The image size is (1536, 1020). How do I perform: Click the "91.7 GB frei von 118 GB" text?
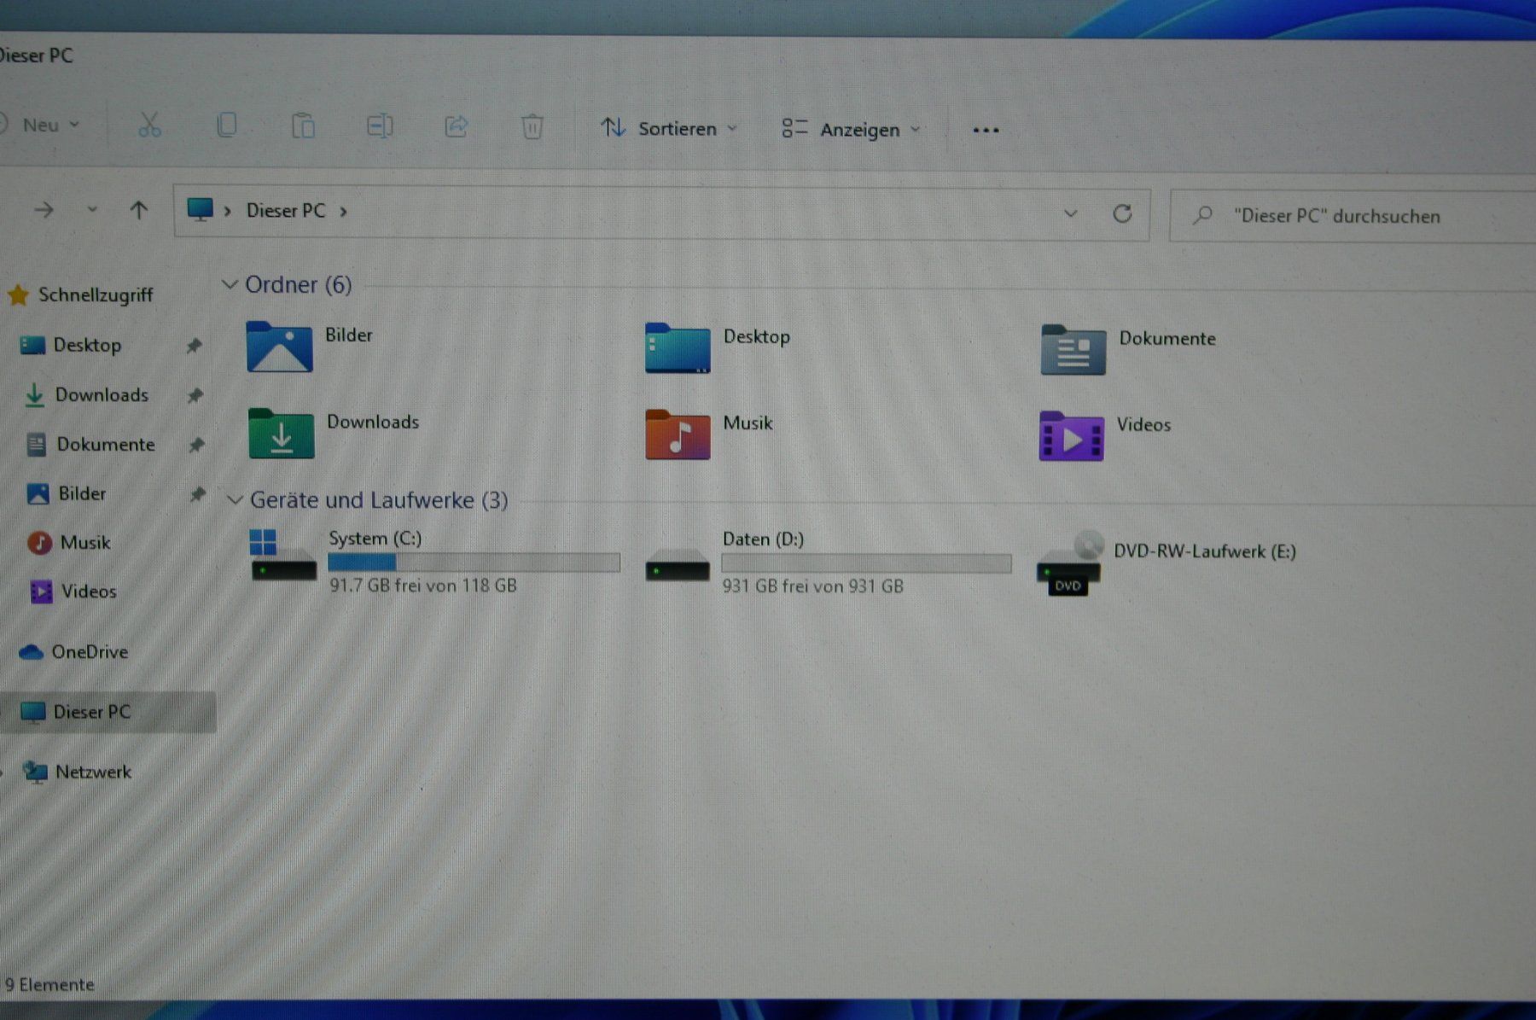click(423, 586)
